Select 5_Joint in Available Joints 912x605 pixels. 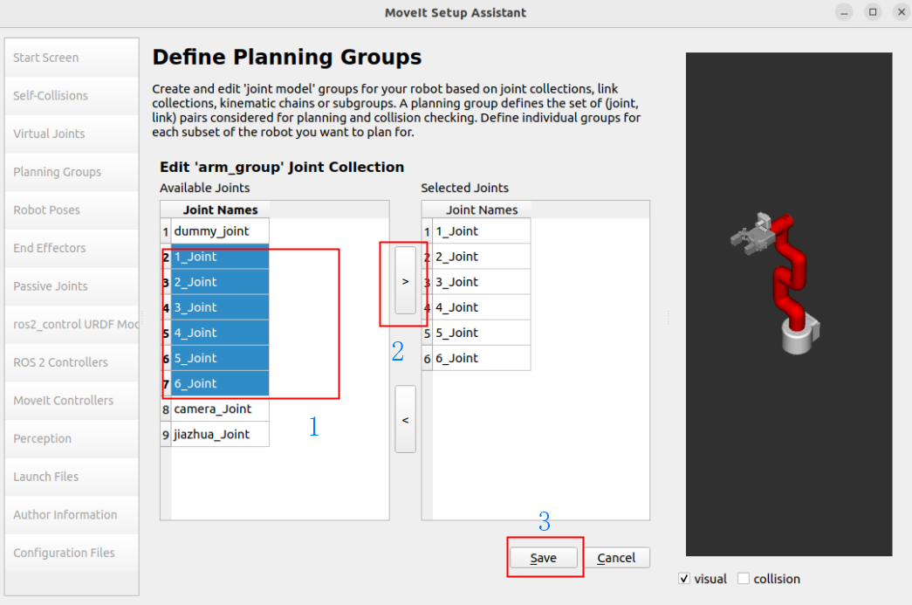tap(220, 358)
